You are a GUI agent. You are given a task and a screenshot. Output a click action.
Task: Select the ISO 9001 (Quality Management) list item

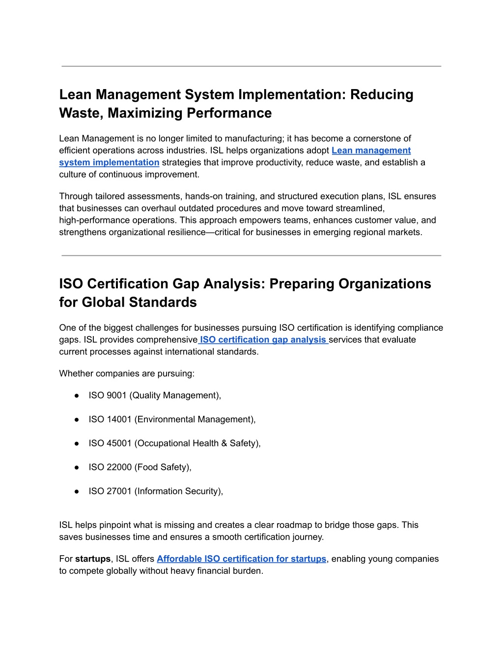[155, 396]
